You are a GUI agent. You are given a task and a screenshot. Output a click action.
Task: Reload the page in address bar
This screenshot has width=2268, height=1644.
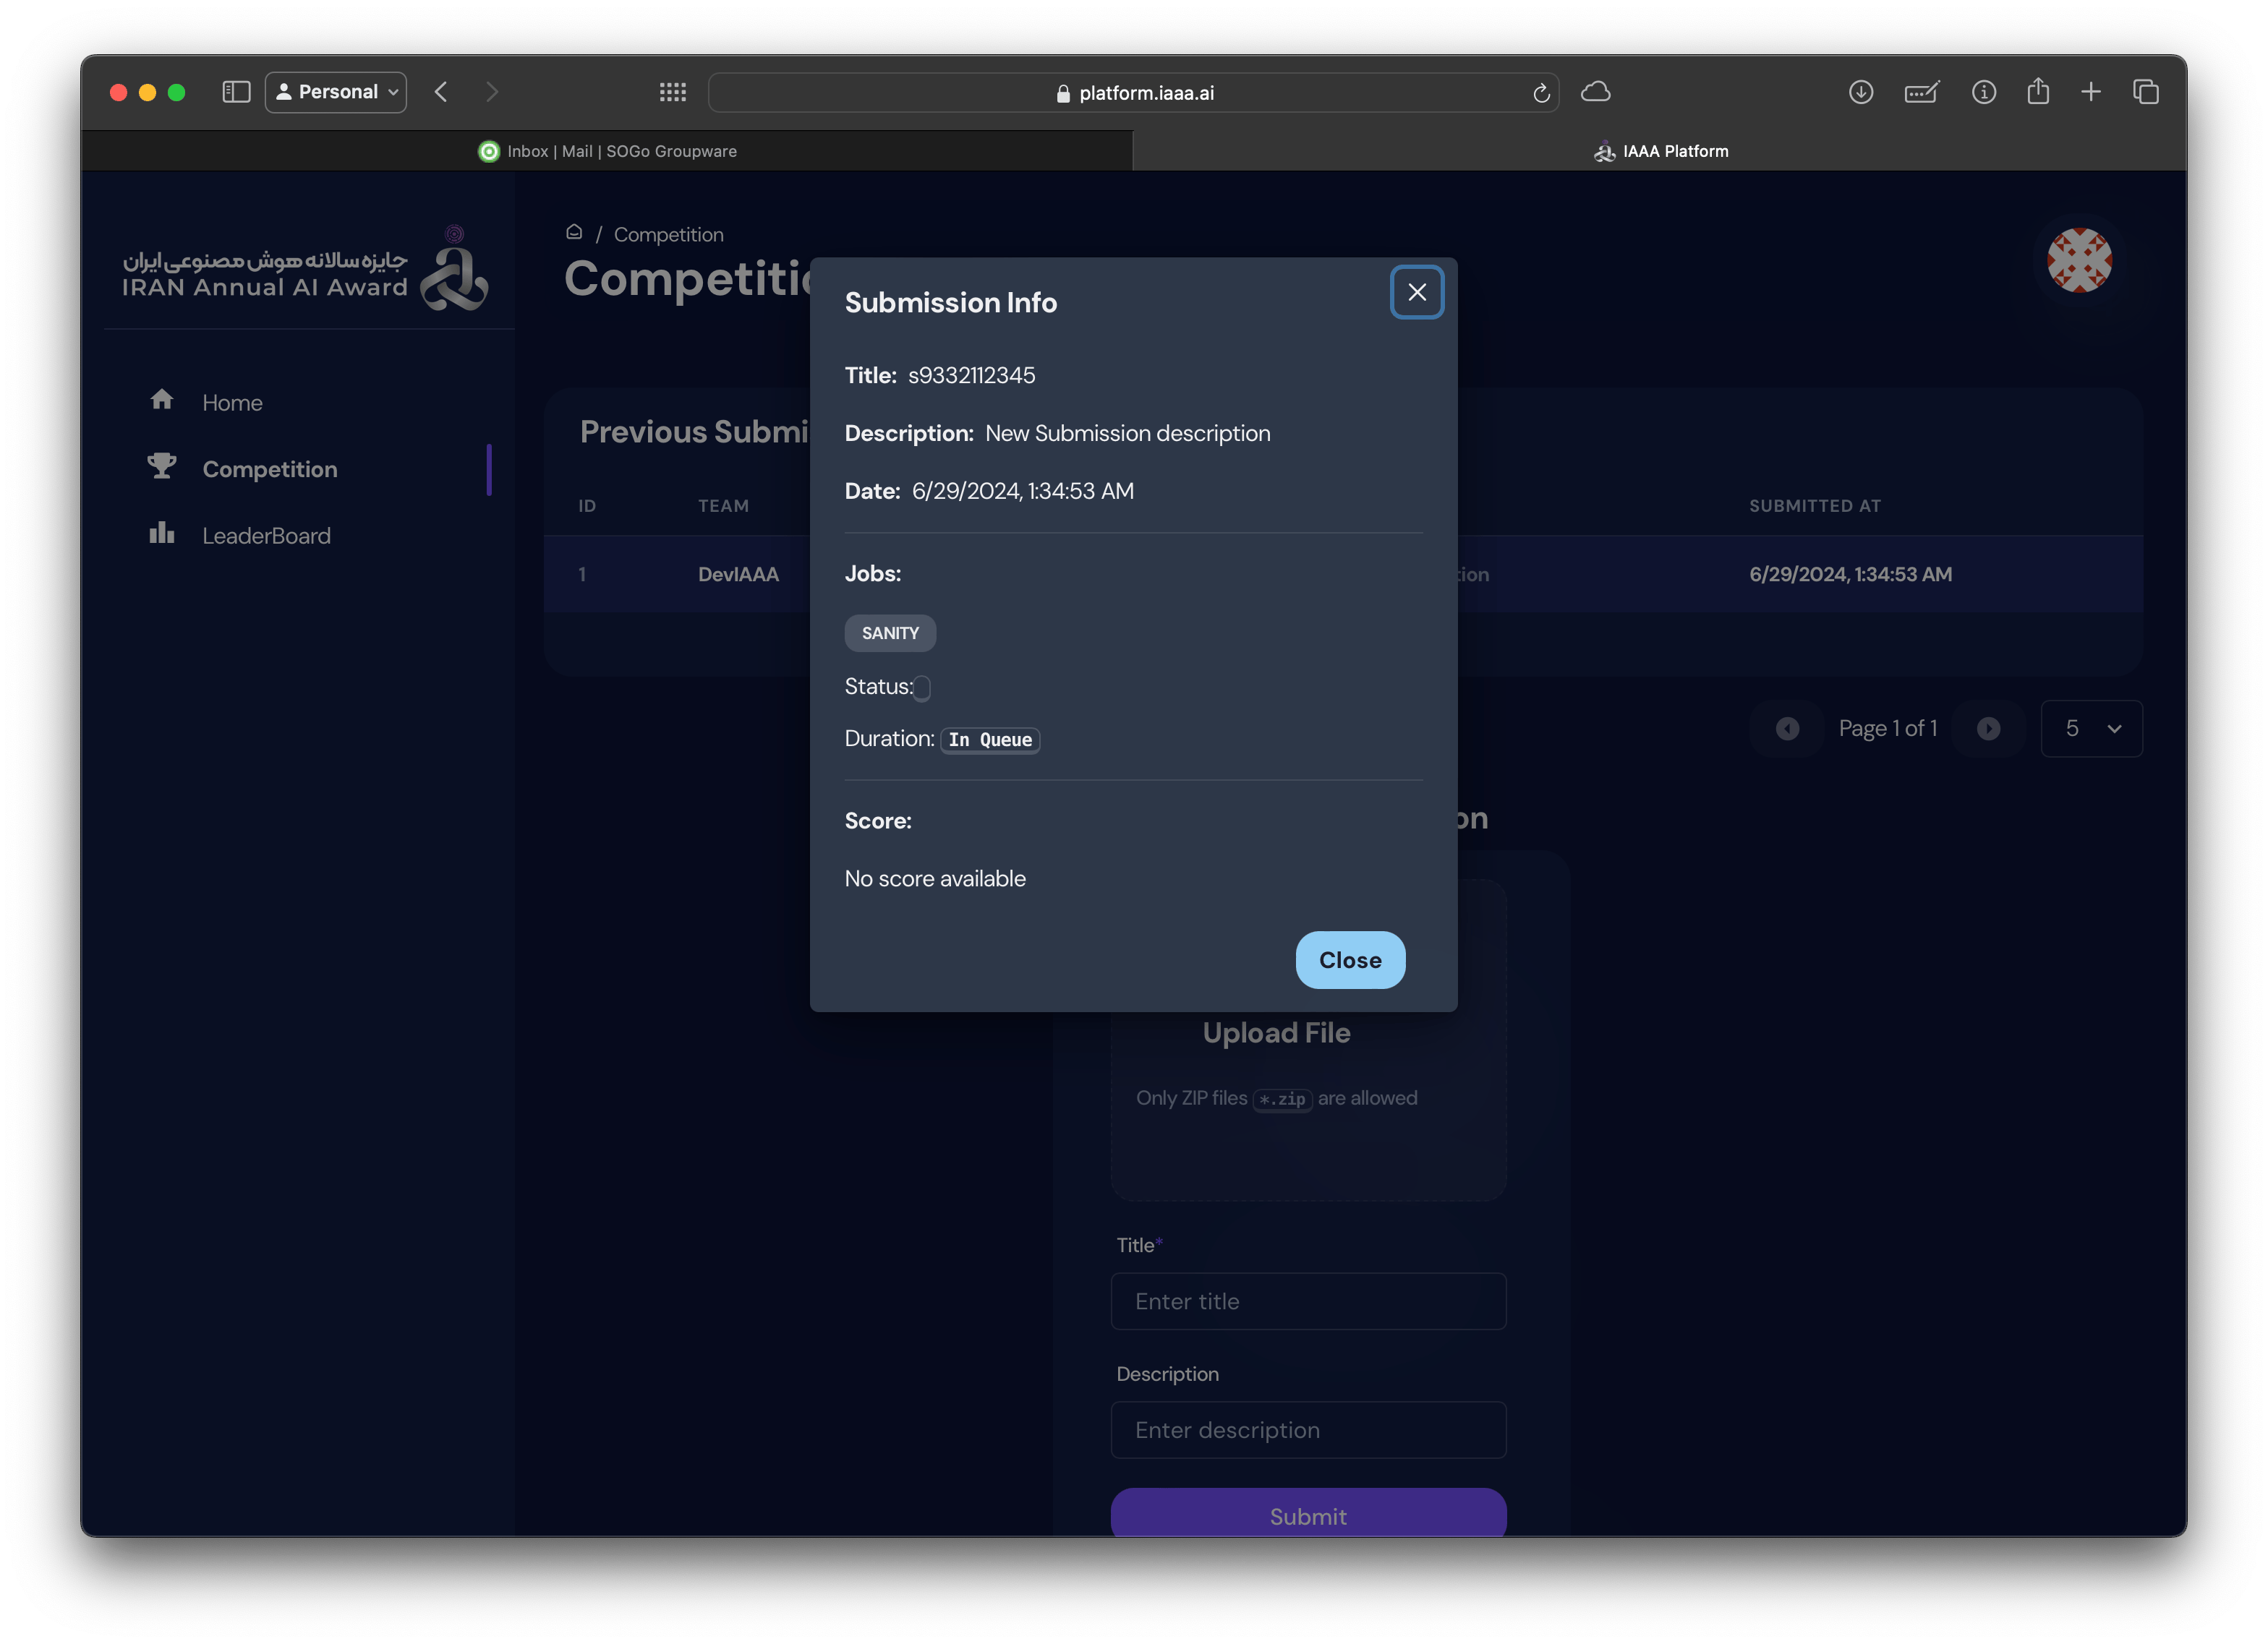point(1541,93)
